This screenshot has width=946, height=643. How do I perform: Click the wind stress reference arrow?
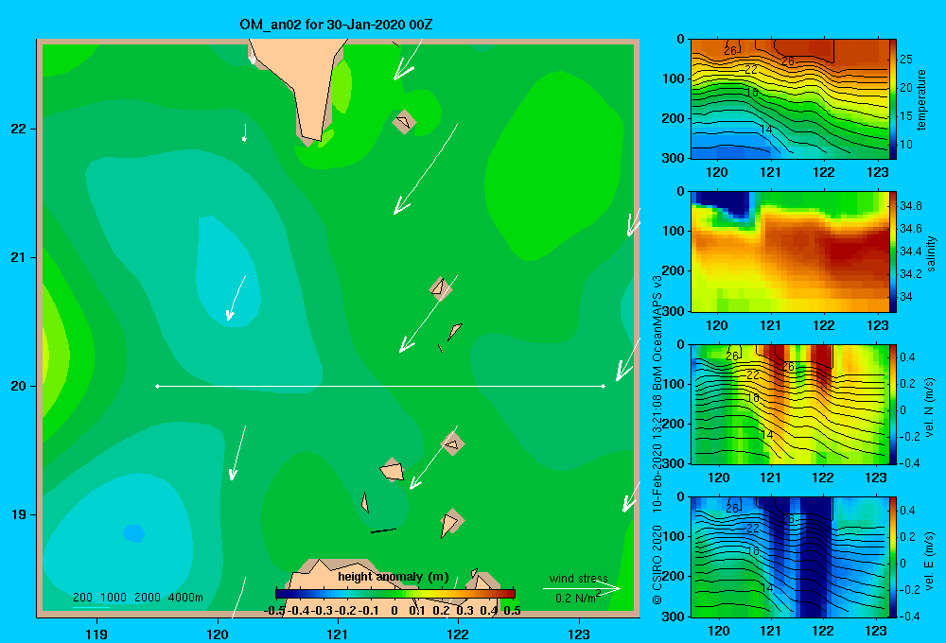[x=582, y=588]
